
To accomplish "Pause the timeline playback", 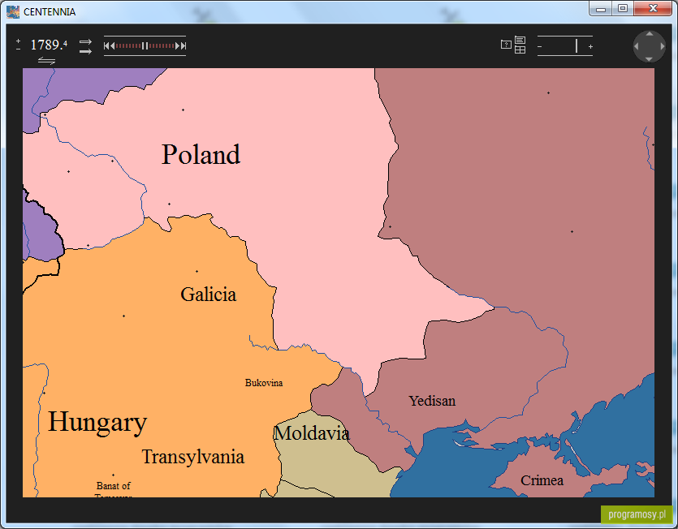I will [x=145, y=45].
